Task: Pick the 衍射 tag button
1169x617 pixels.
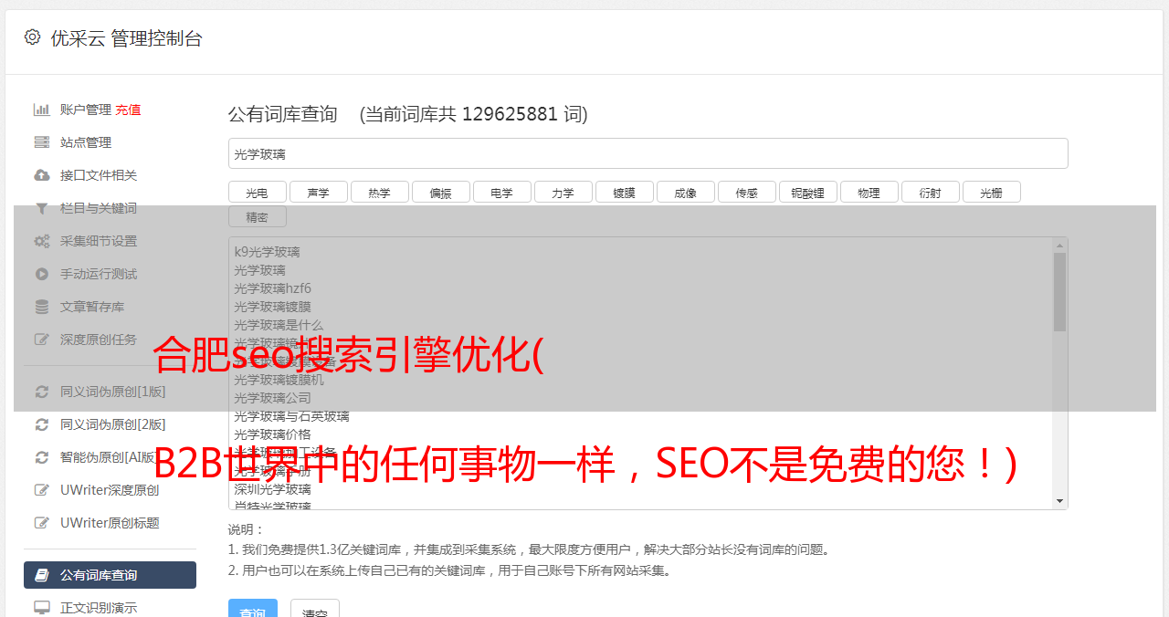Action: pyautogui.click(x=930, y=192)
